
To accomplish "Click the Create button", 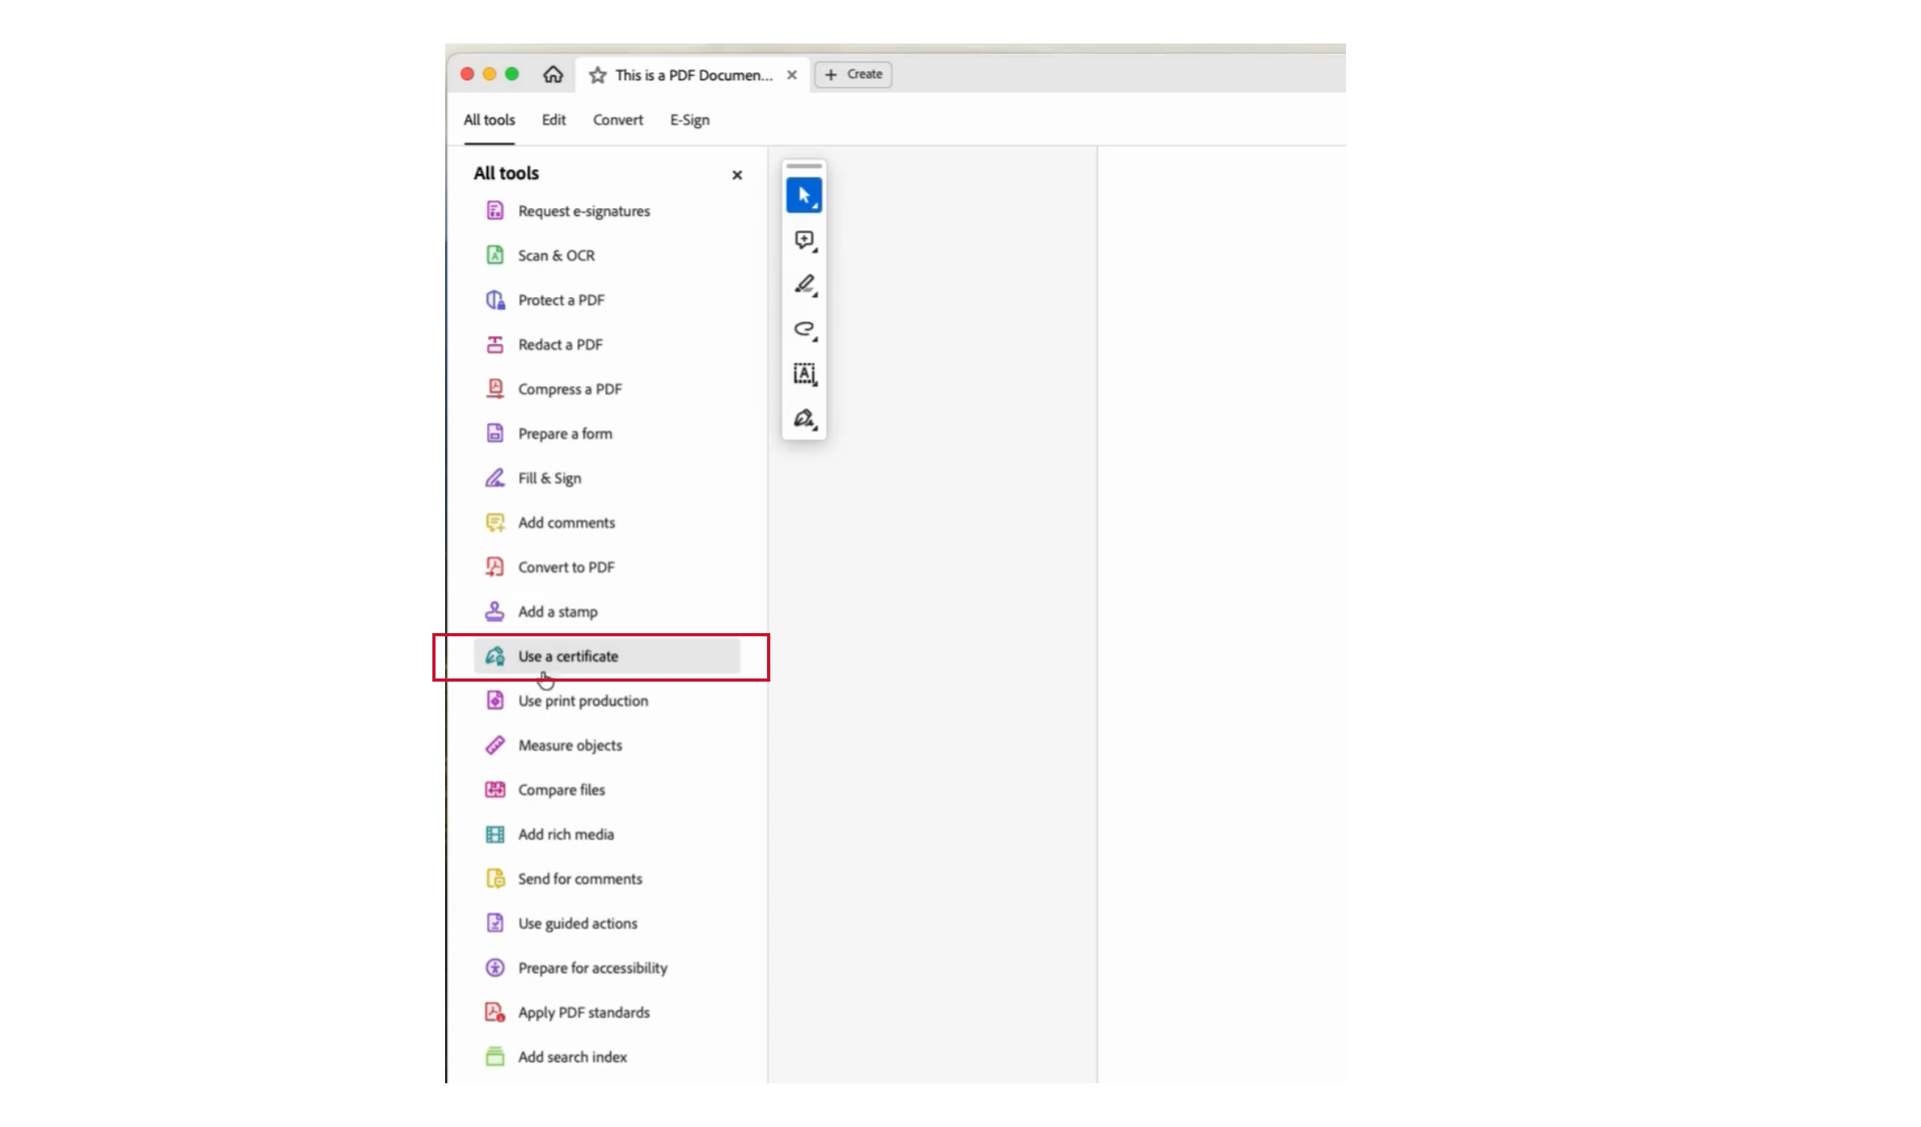I will click(x=853, y=74).
